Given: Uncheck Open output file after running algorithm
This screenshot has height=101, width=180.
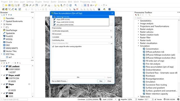Looking at the screenshot, I should click(x=53, y=47).
